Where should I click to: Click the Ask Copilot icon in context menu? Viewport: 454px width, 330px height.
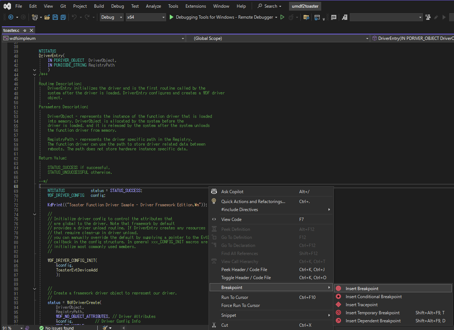tap(214, 192)
